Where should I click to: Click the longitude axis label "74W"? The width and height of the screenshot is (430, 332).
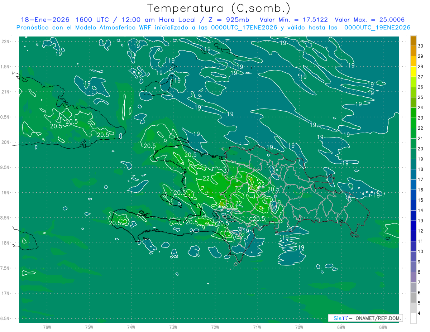[x=131, y=327]
